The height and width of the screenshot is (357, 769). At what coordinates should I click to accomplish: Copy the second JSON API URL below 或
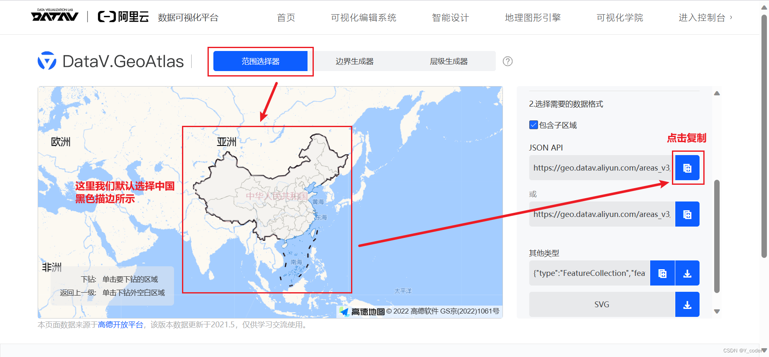pos(687,214)
